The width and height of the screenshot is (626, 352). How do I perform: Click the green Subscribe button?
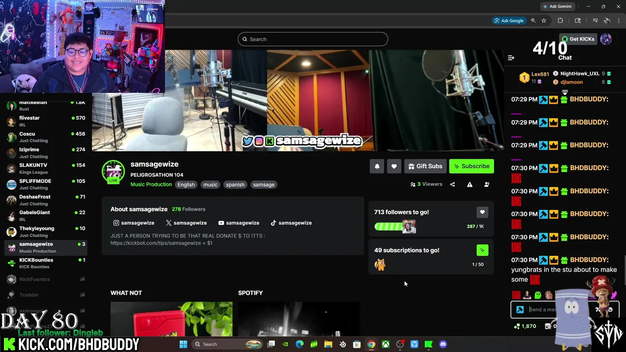pyautogui.click(x=471, y=166)
